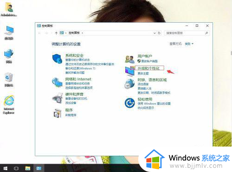Open the 轻松使用 blue circle icon
The height and width of the screenshot is (172, 232).
pyautogui.click(x=129, y=103)
